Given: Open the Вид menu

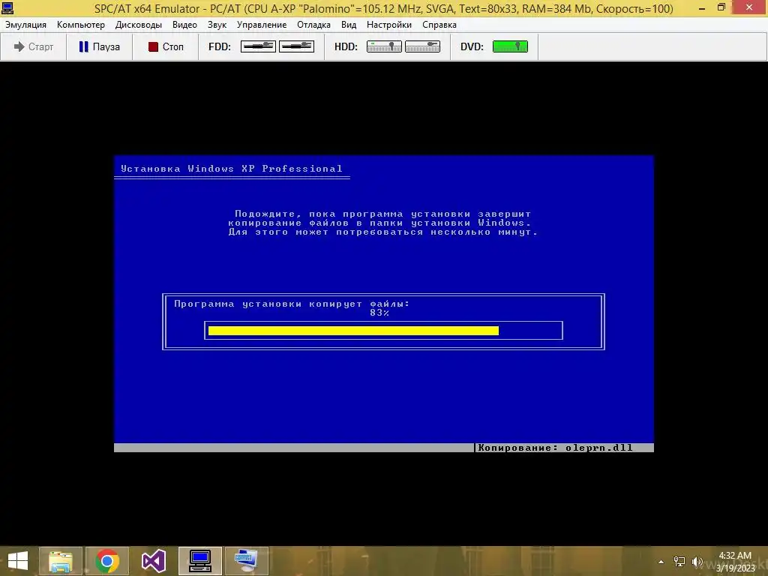Looking at the screenshot, I should (349, 25).
